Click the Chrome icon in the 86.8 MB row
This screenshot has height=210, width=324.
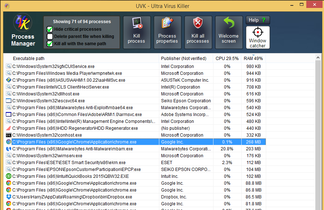[8, 190]
